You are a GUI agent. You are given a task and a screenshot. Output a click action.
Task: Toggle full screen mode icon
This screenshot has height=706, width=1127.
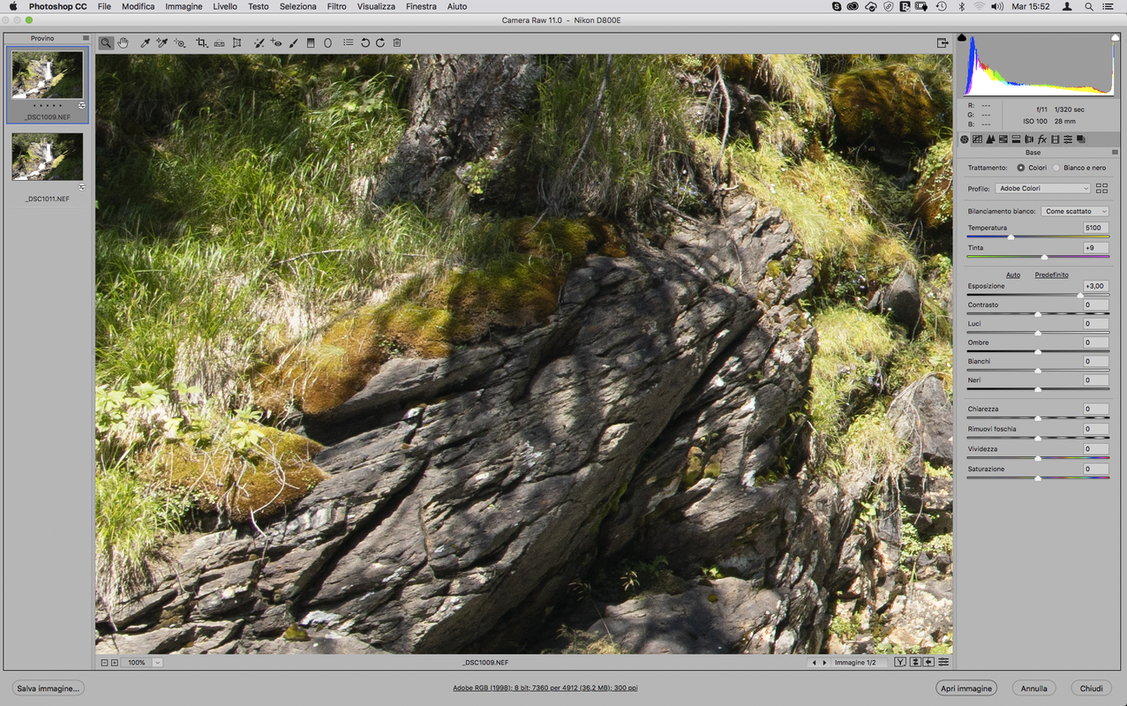(x=943, y=42)
